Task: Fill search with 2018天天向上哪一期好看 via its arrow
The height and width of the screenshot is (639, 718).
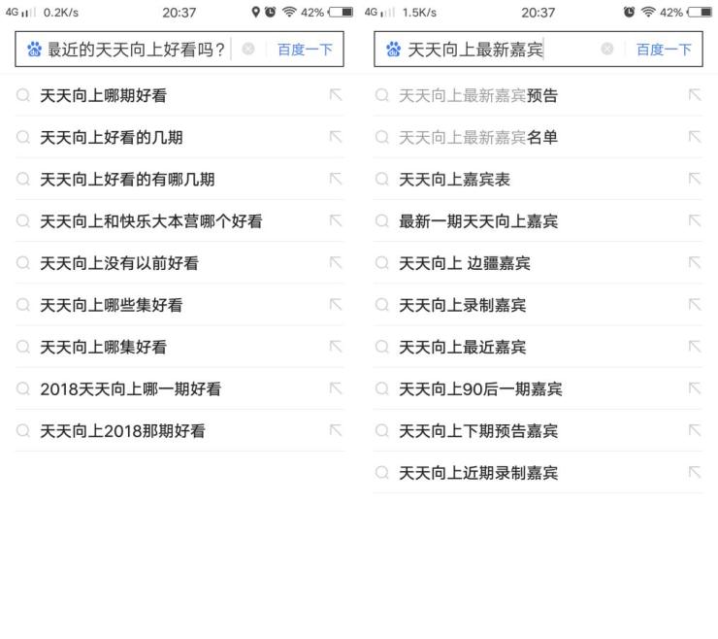Action: [x=336, y=388]
